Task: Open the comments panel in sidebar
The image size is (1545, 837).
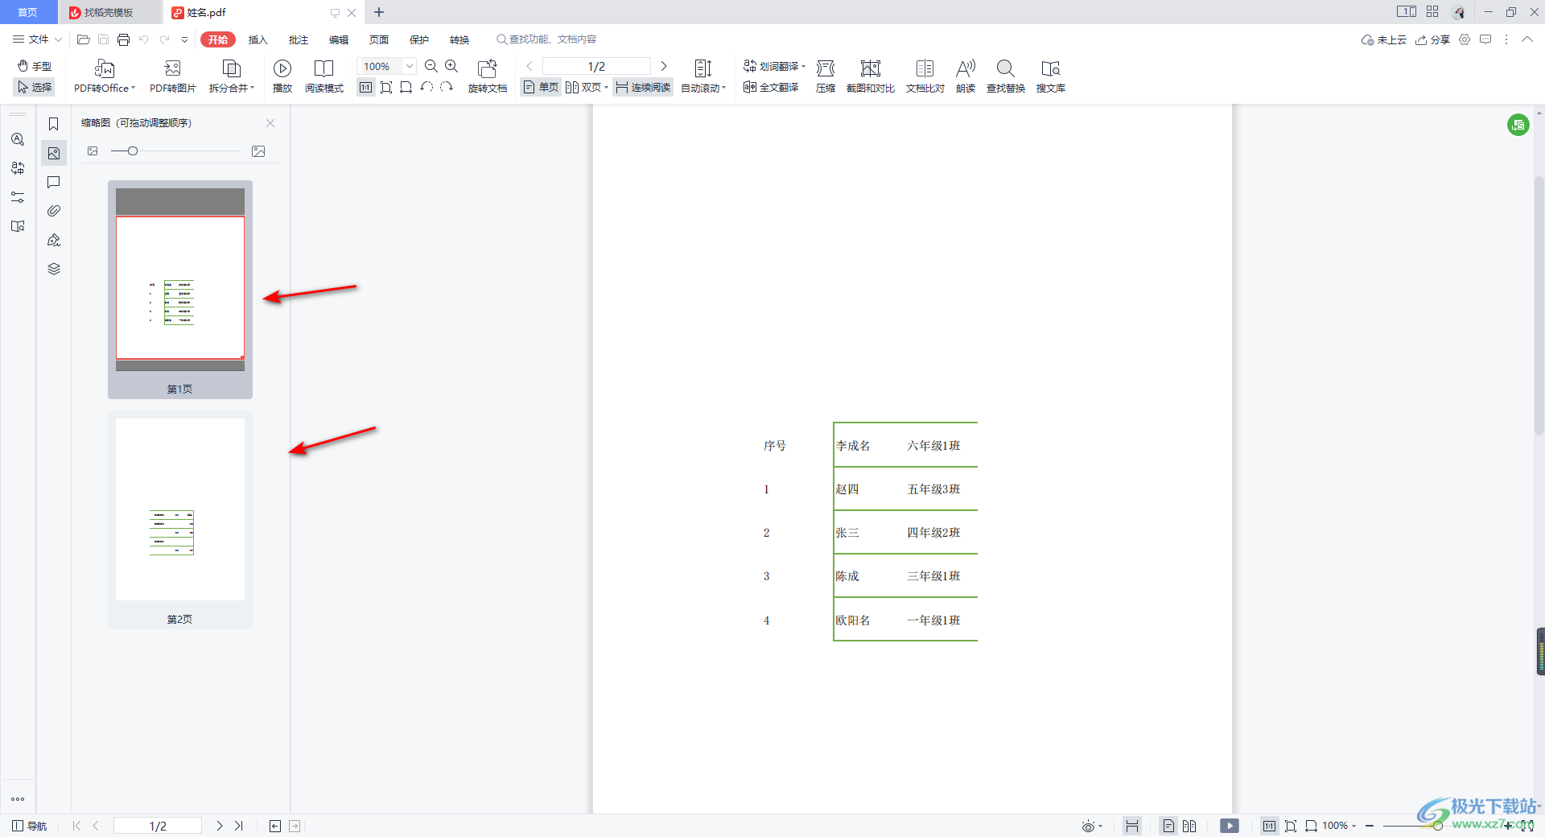Action: (54, 182)
